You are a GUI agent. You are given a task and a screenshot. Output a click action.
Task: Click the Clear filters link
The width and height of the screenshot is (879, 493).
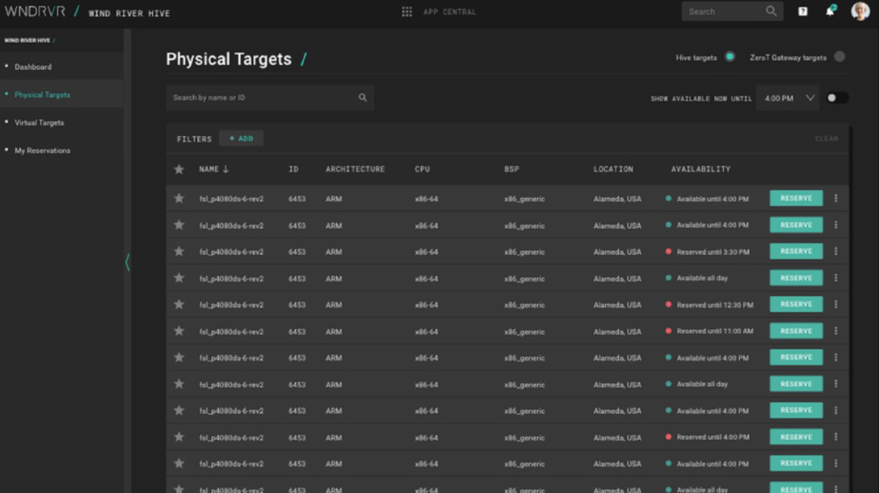tap(826, 139)
